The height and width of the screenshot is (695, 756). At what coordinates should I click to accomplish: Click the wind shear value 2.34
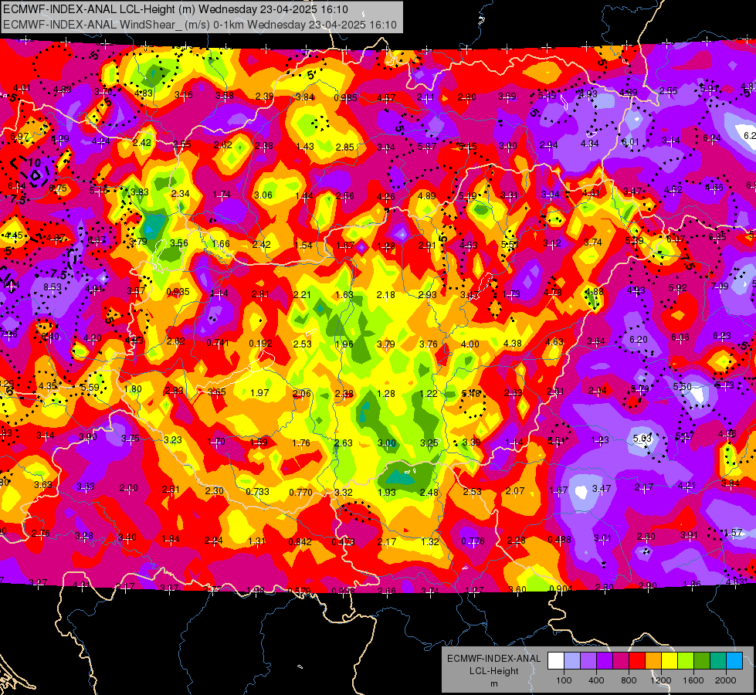180,193
